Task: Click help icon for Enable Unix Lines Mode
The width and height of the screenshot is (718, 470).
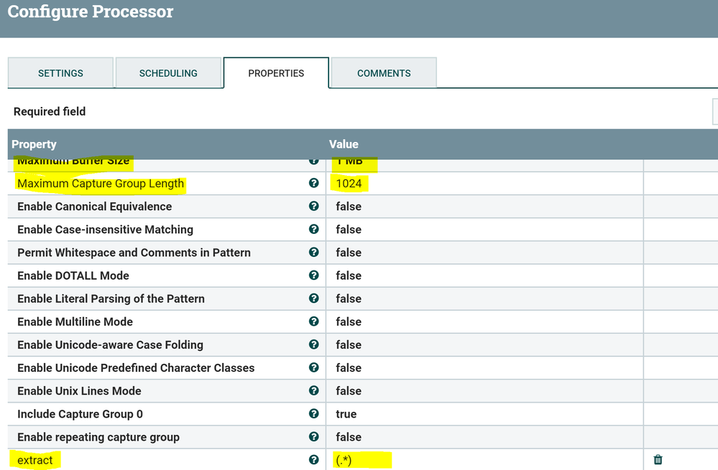Action: coord(313,391)
